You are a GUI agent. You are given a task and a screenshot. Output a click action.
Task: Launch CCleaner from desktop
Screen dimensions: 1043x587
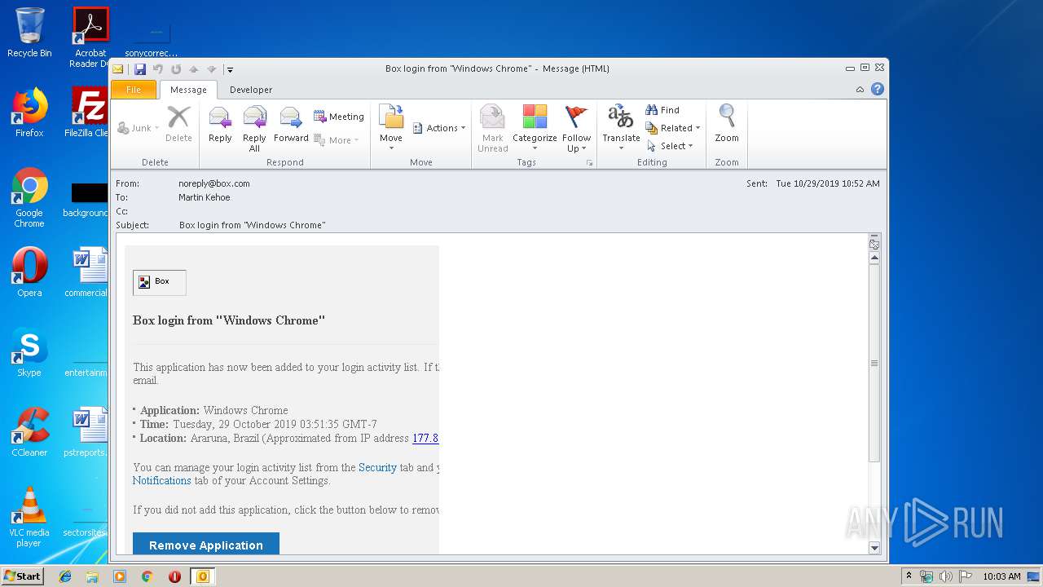[29, 432]
